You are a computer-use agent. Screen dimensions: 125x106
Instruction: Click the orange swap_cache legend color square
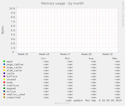(x=4, y=67)
